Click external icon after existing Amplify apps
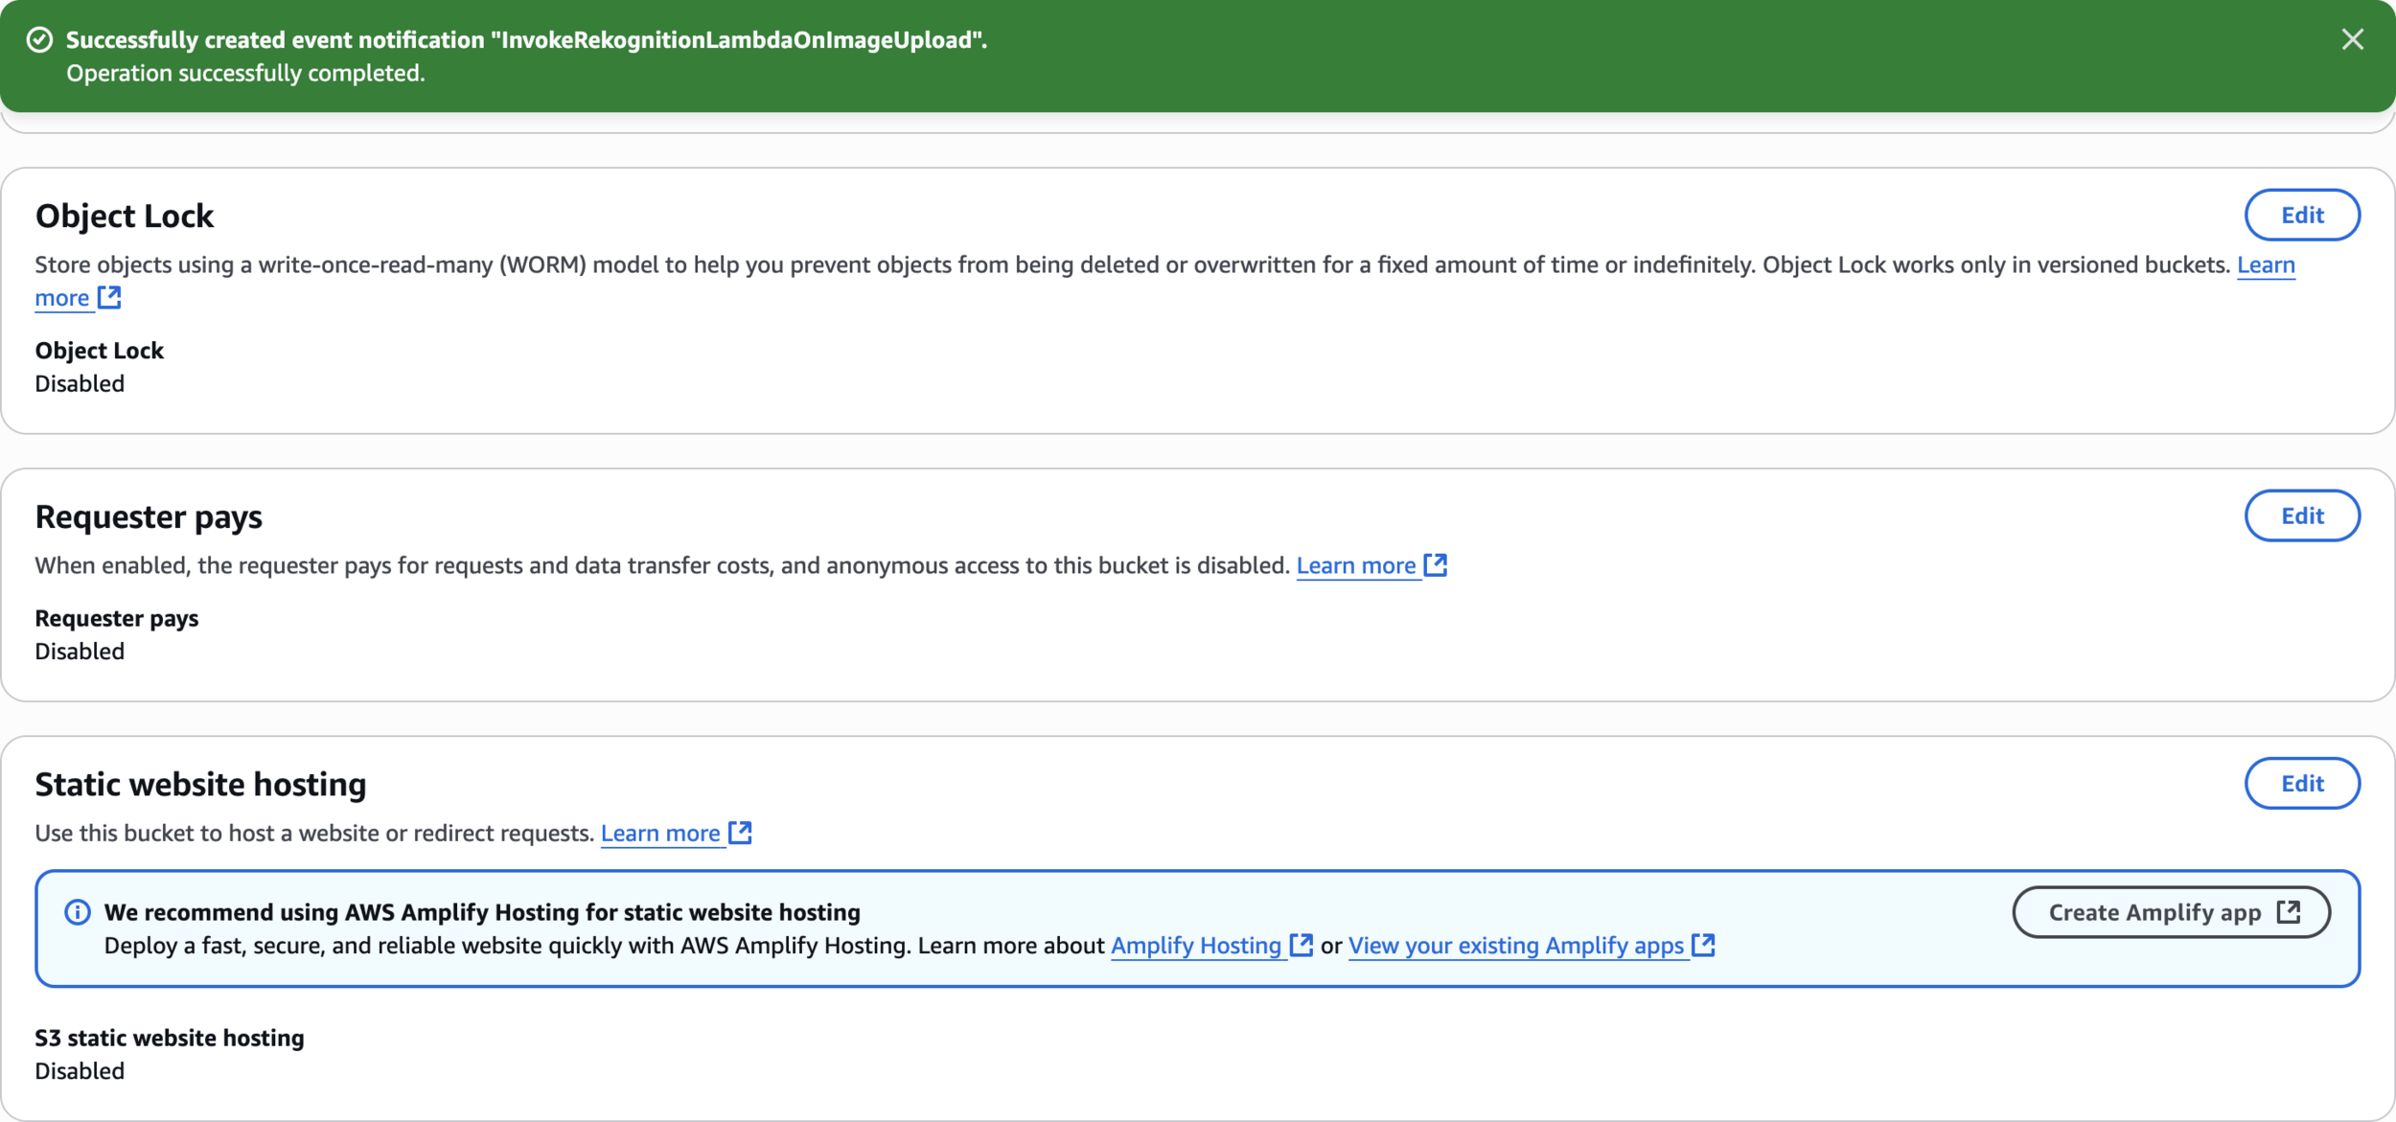The height and width of the screenshot is (1122, 2396). (1703, 944)
